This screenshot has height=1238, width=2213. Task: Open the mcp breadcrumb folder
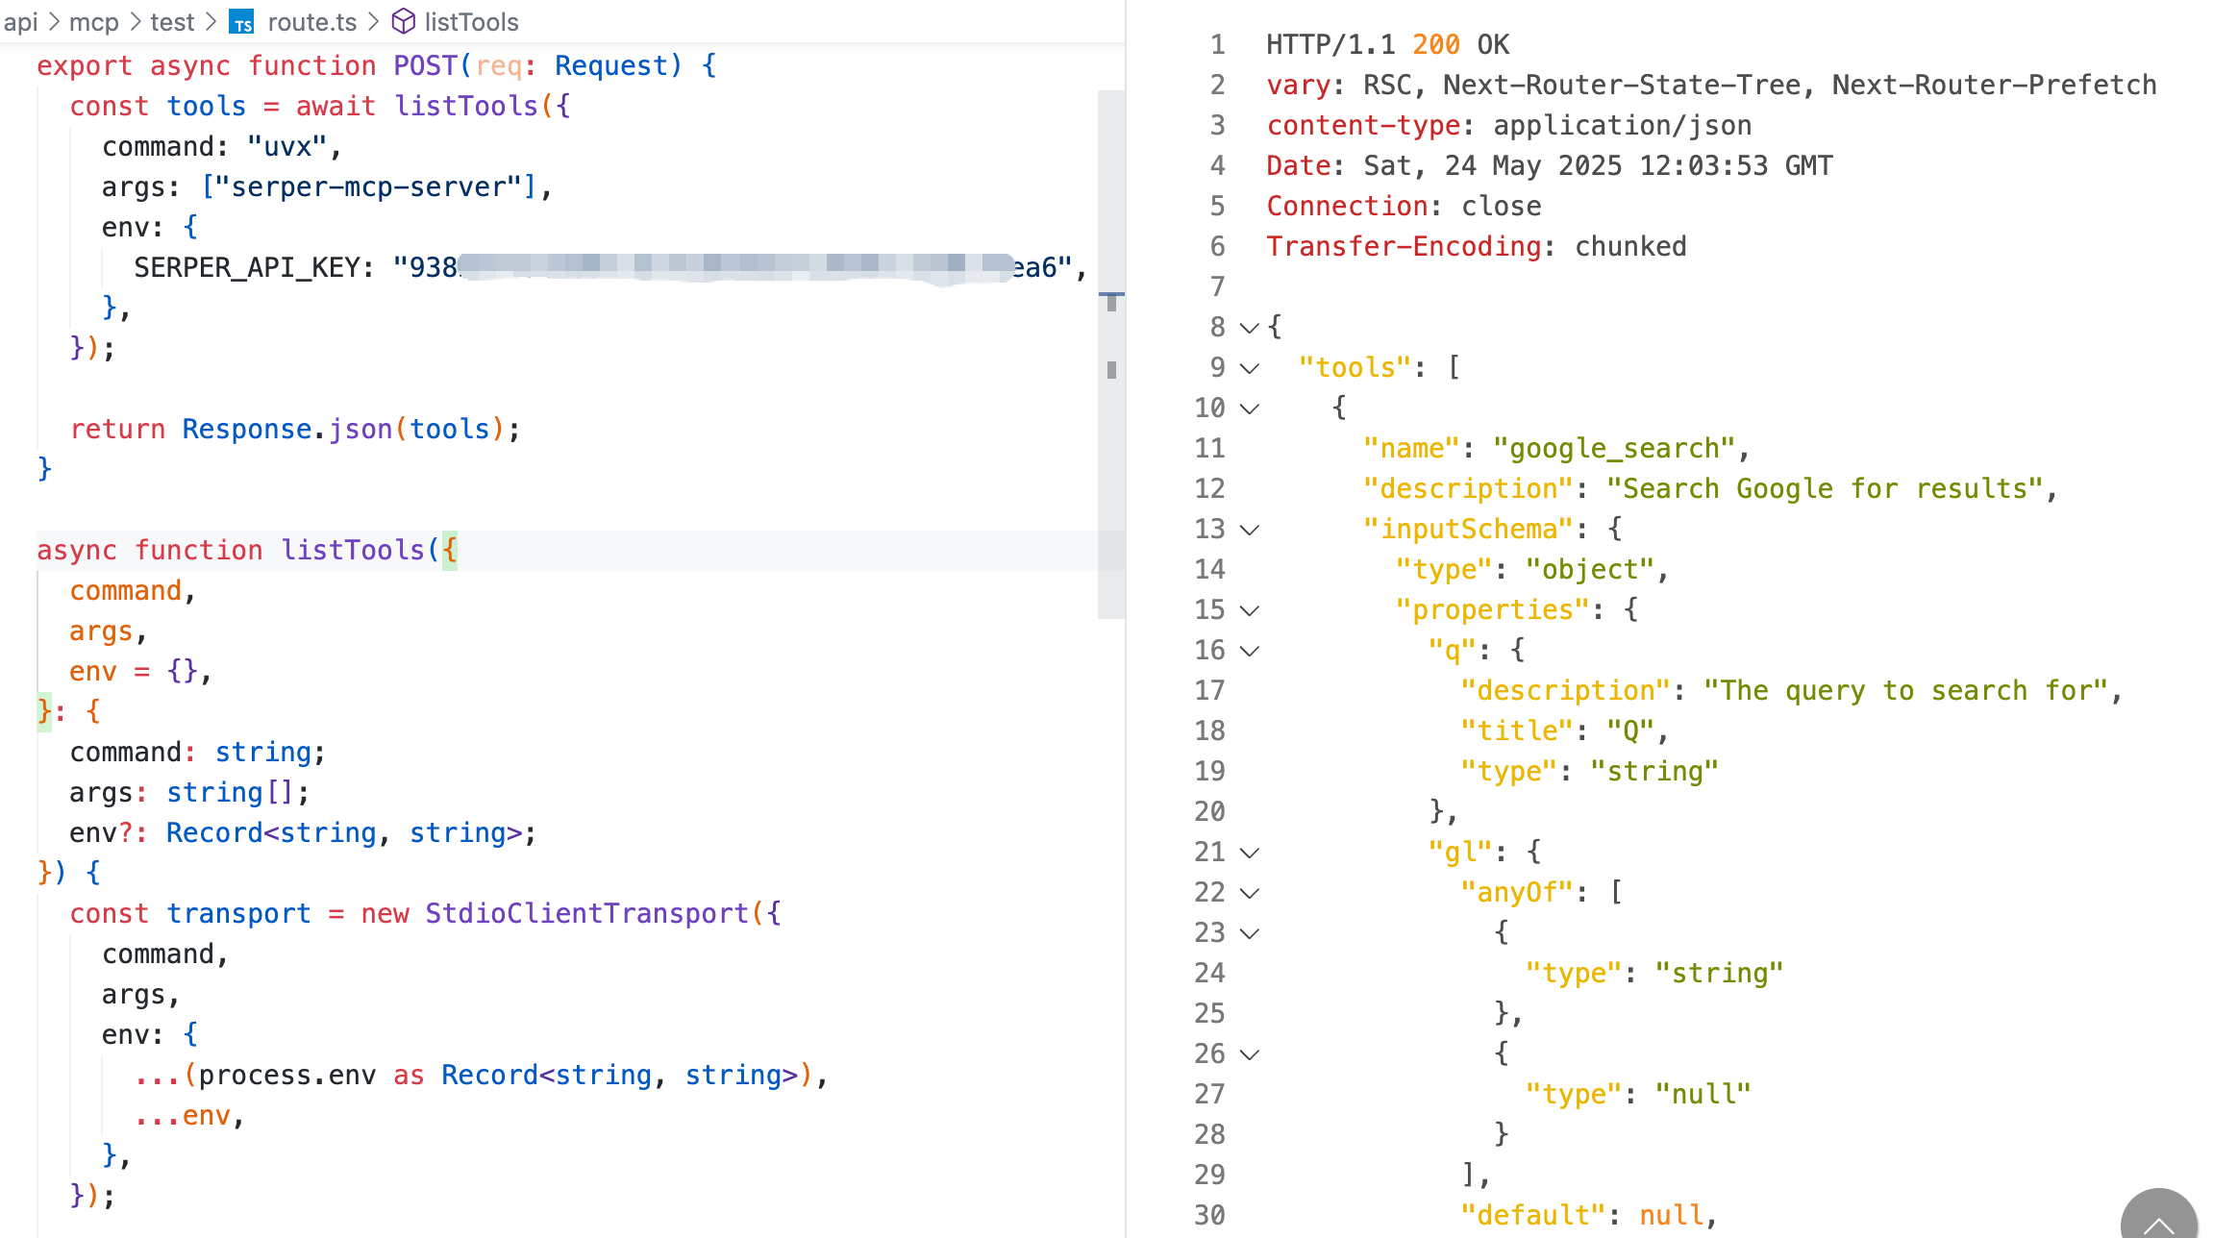tap(93, 22)
